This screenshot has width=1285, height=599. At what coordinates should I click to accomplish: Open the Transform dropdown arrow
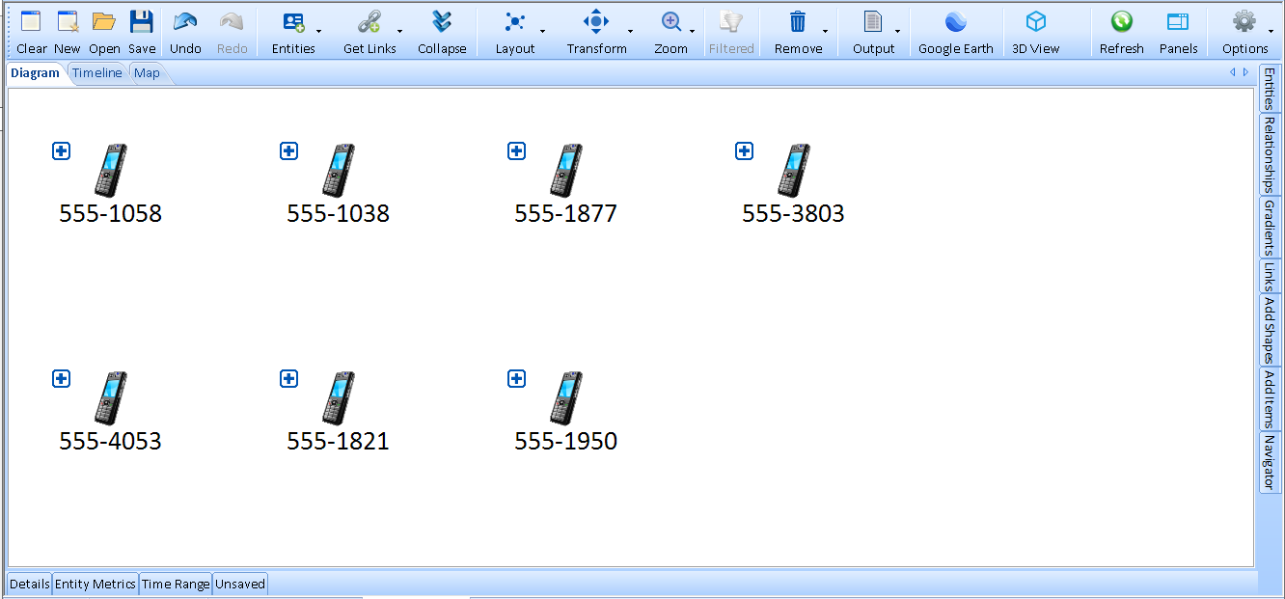pyautogui.click(x=631, y=32)
